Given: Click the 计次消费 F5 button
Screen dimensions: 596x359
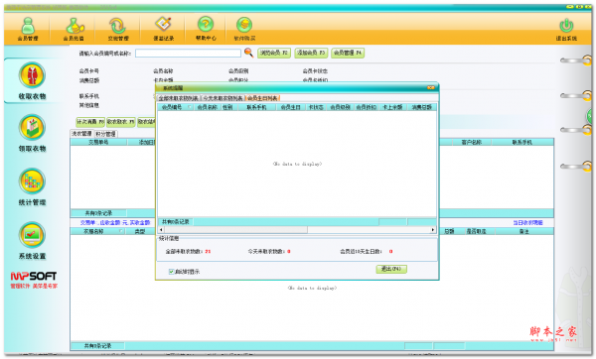Looking at the screenshot, I should pos(90,122).
